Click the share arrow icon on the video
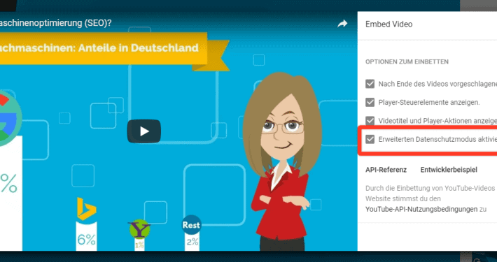Screen dimensions: 497x262 coord(342,24)
